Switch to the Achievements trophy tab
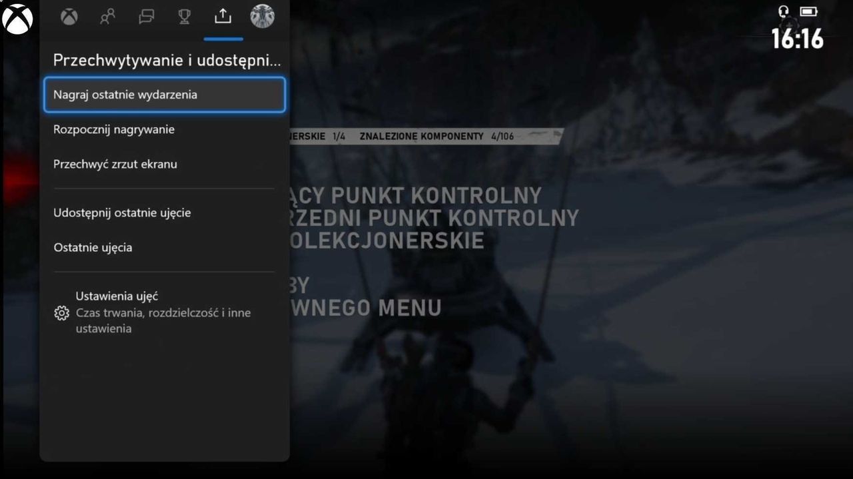Image resolution: width=853 pixels, height=479 pixels. coord(185,17)
